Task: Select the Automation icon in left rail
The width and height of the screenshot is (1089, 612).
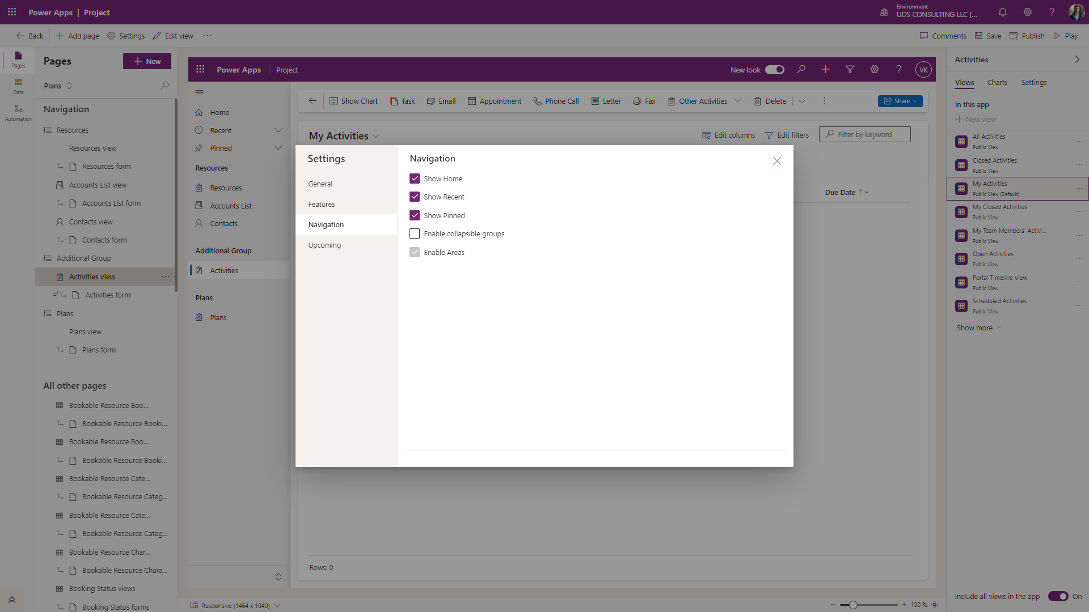Action: [x=18, y=113]
